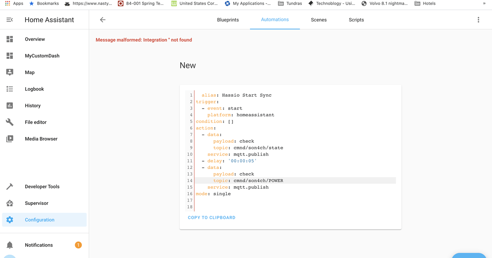
Task: Open the browser Apps grid icon
Action: [8, 3]
